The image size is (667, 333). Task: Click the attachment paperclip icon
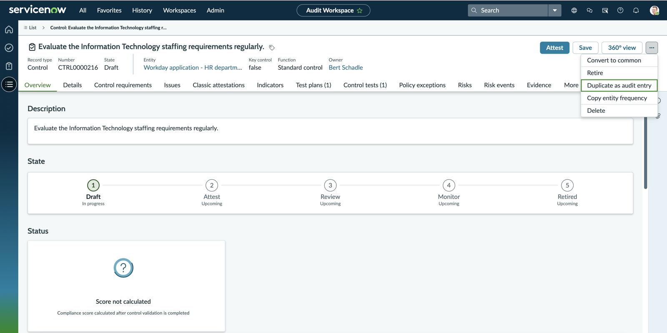pos(658,116)
